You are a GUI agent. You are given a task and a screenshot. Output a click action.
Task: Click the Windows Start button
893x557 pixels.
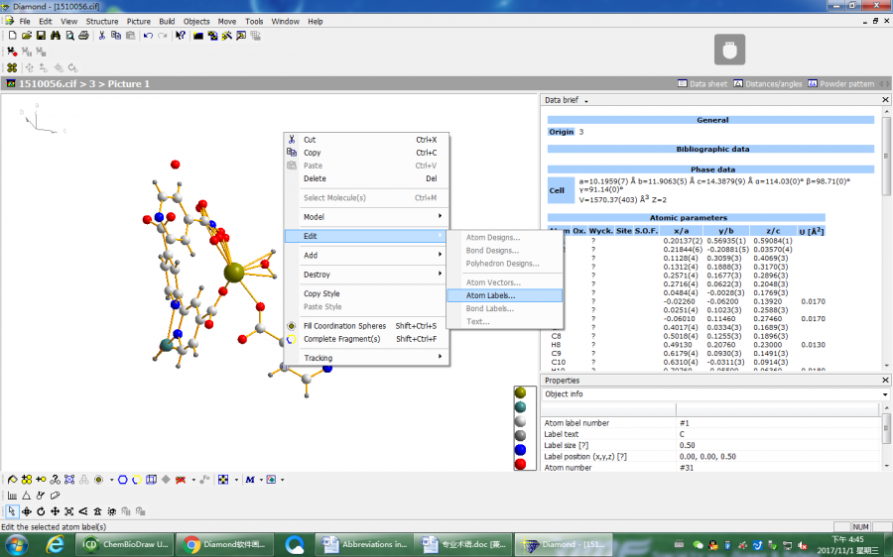click(16, 545)
